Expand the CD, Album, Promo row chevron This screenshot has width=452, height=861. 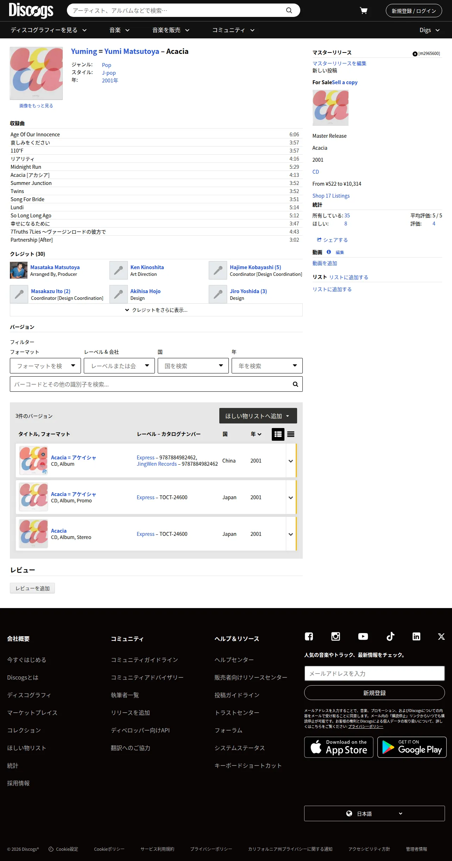point(291,497)
